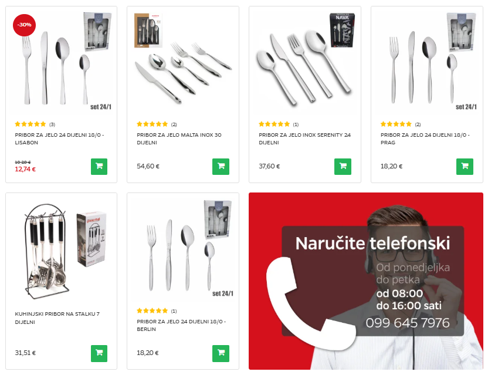This screenshot has width=488, height=375.
Task: View Lisabon cutlery product image
Action: [x=62, y=62]
